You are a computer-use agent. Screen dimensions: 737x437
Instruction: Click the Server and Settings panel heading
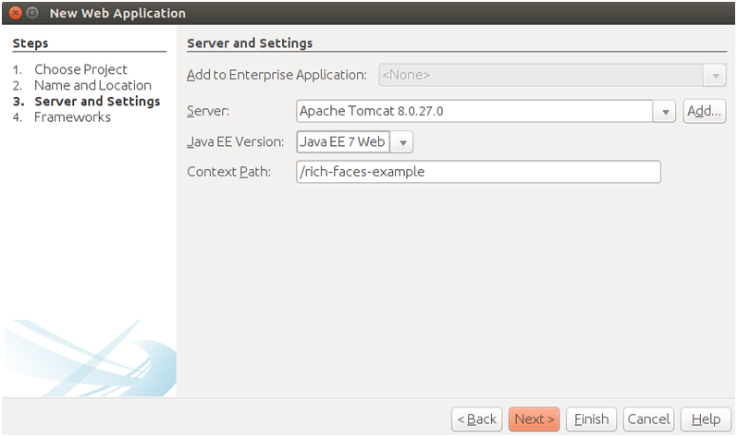pyautogui.click(x=250, y=43)
